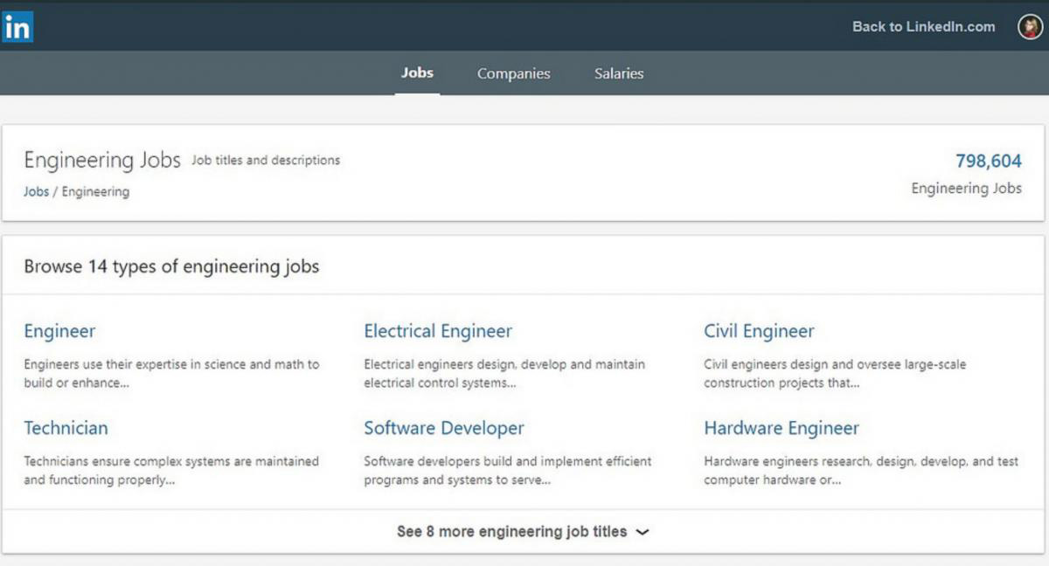Click the LinkedIn logo icon
Image resolution: width=1049 pixels, height=566 pixels.
point(17,27)
